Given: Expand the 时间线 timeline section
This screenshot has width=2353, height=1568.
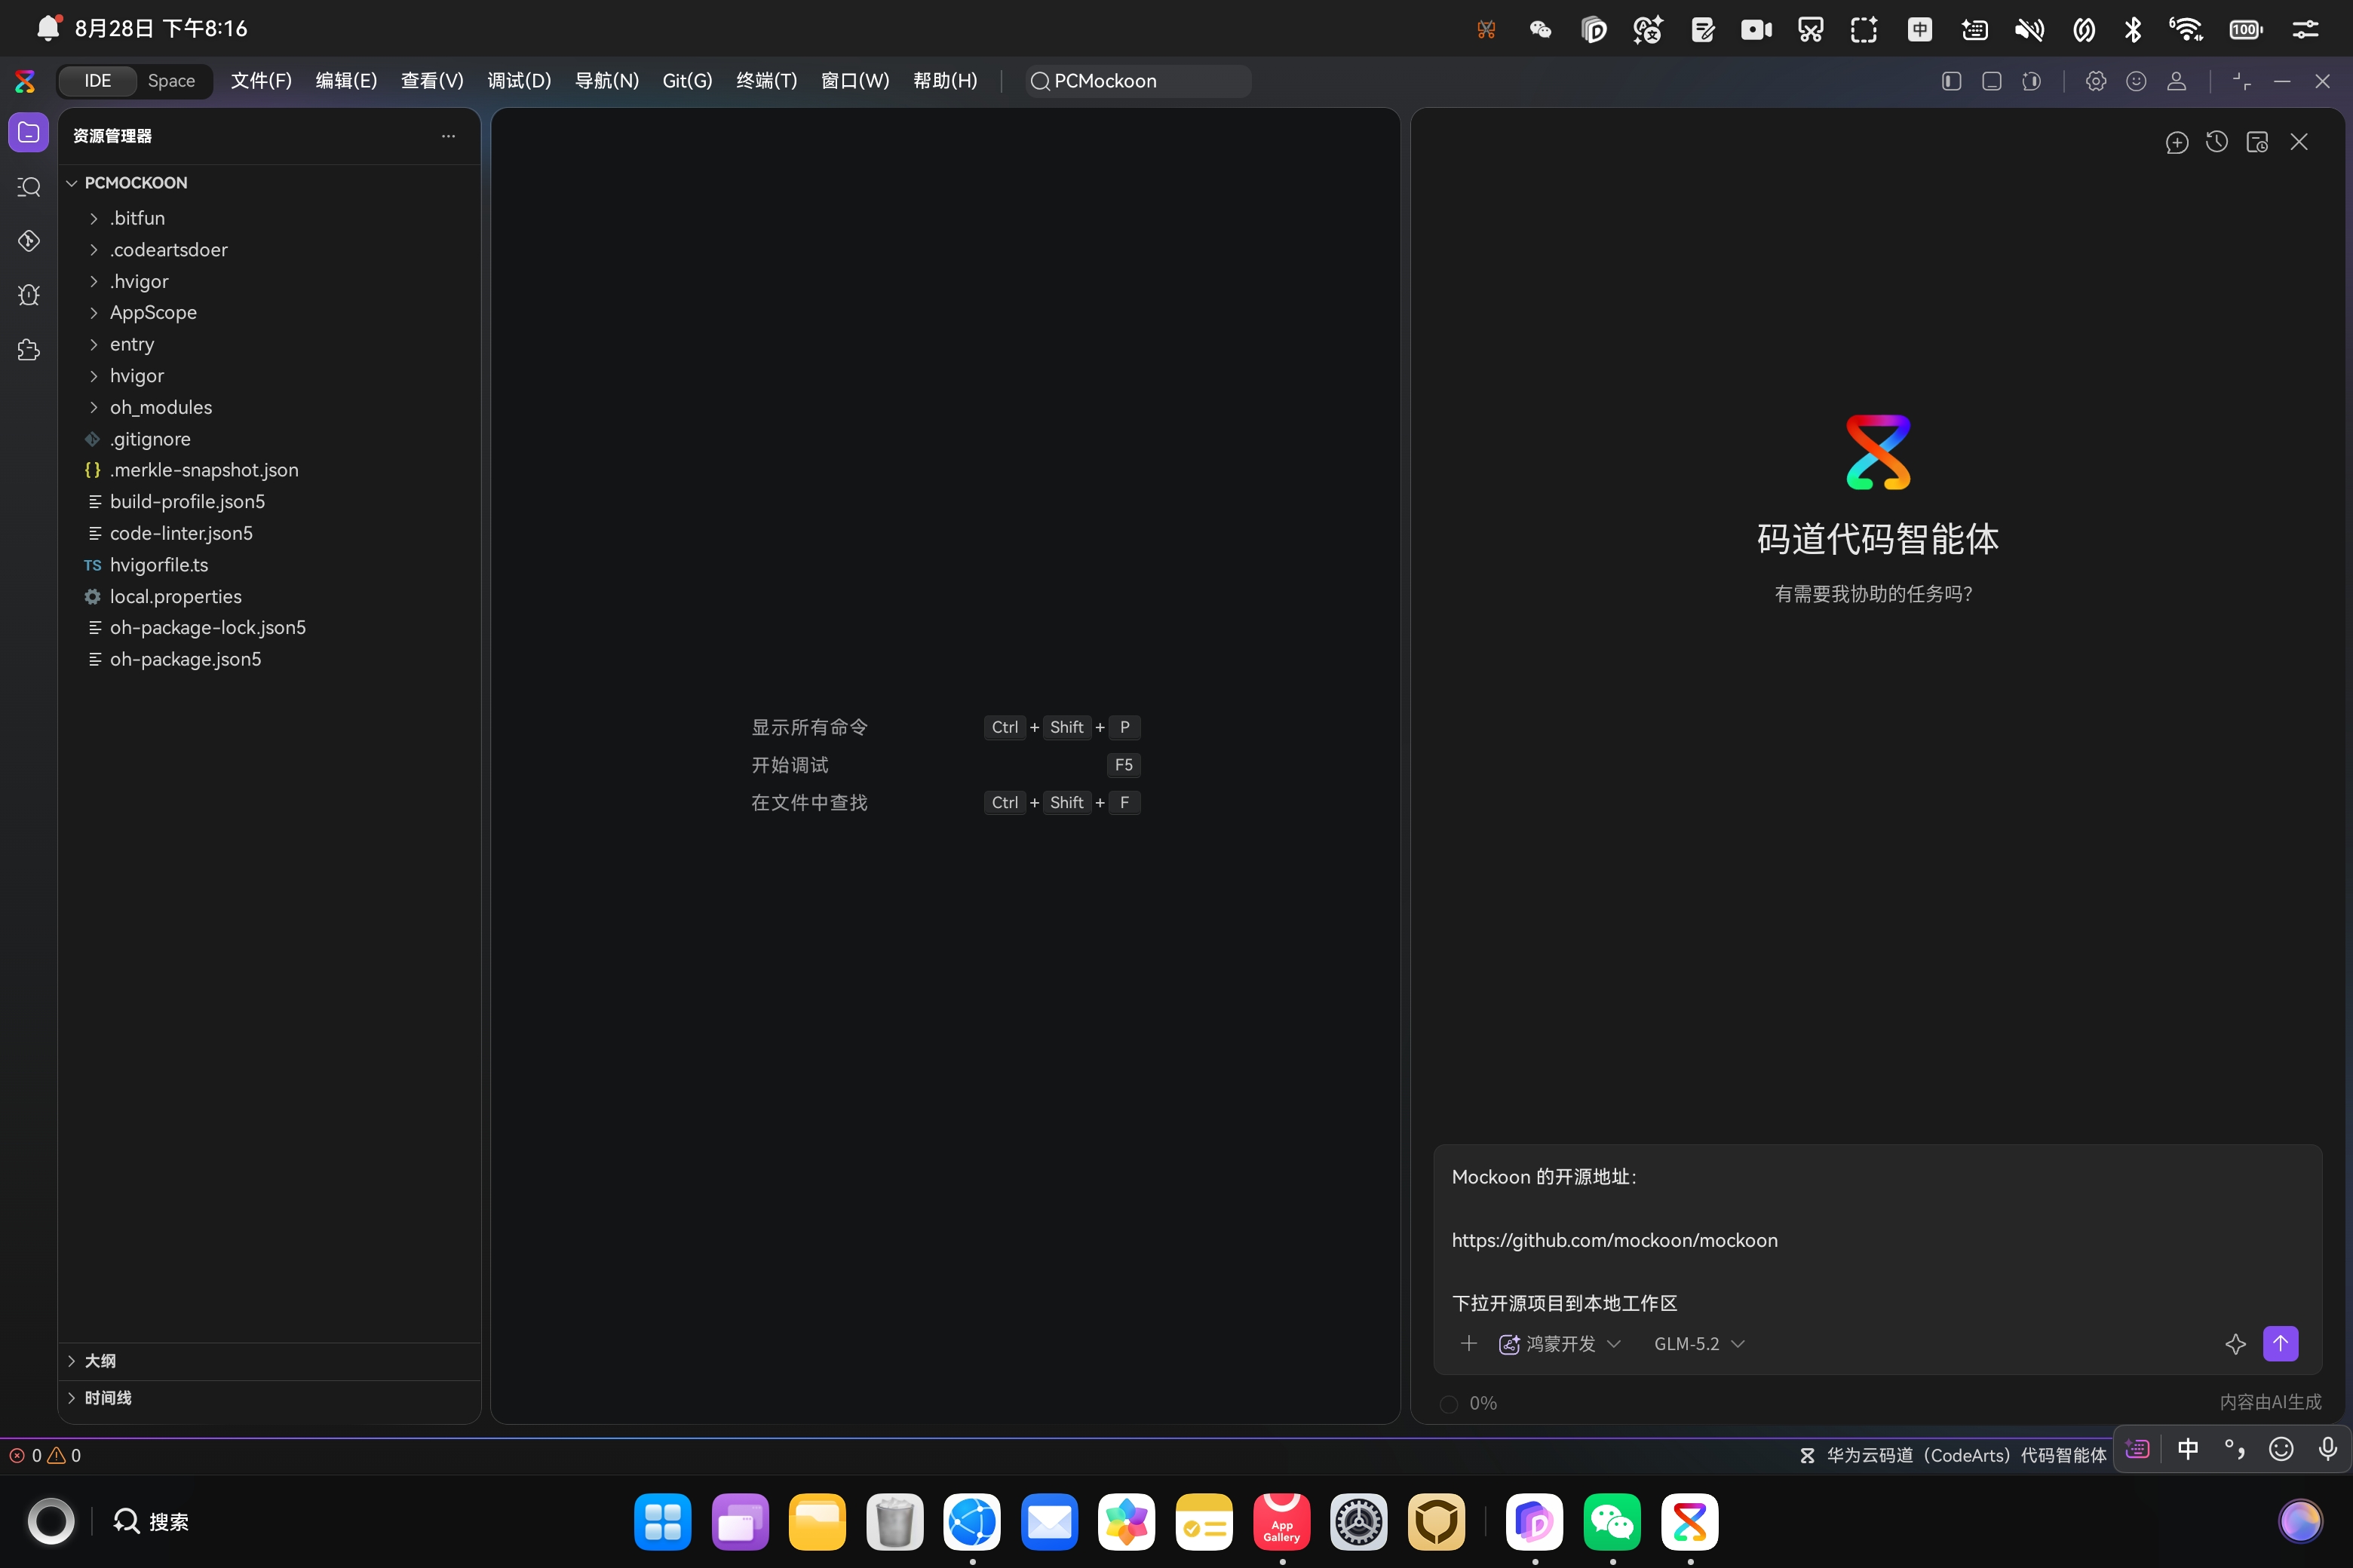Looking at the screenshot, I should [269, 1398].
